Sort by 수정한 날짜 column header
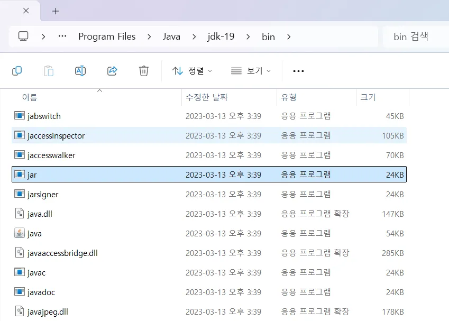This screenshot has width=449, height=321. click(x=207, y=97)
